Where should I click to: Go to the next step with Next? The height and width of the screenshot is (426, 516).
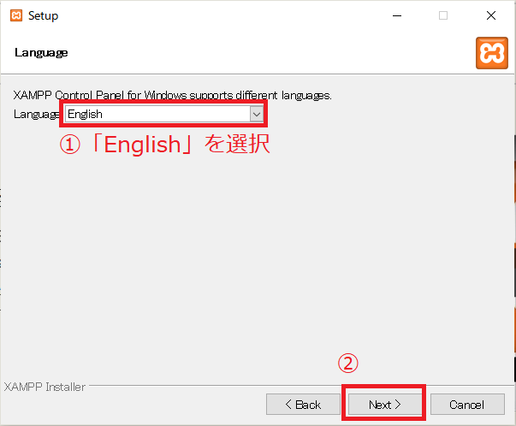384,405
